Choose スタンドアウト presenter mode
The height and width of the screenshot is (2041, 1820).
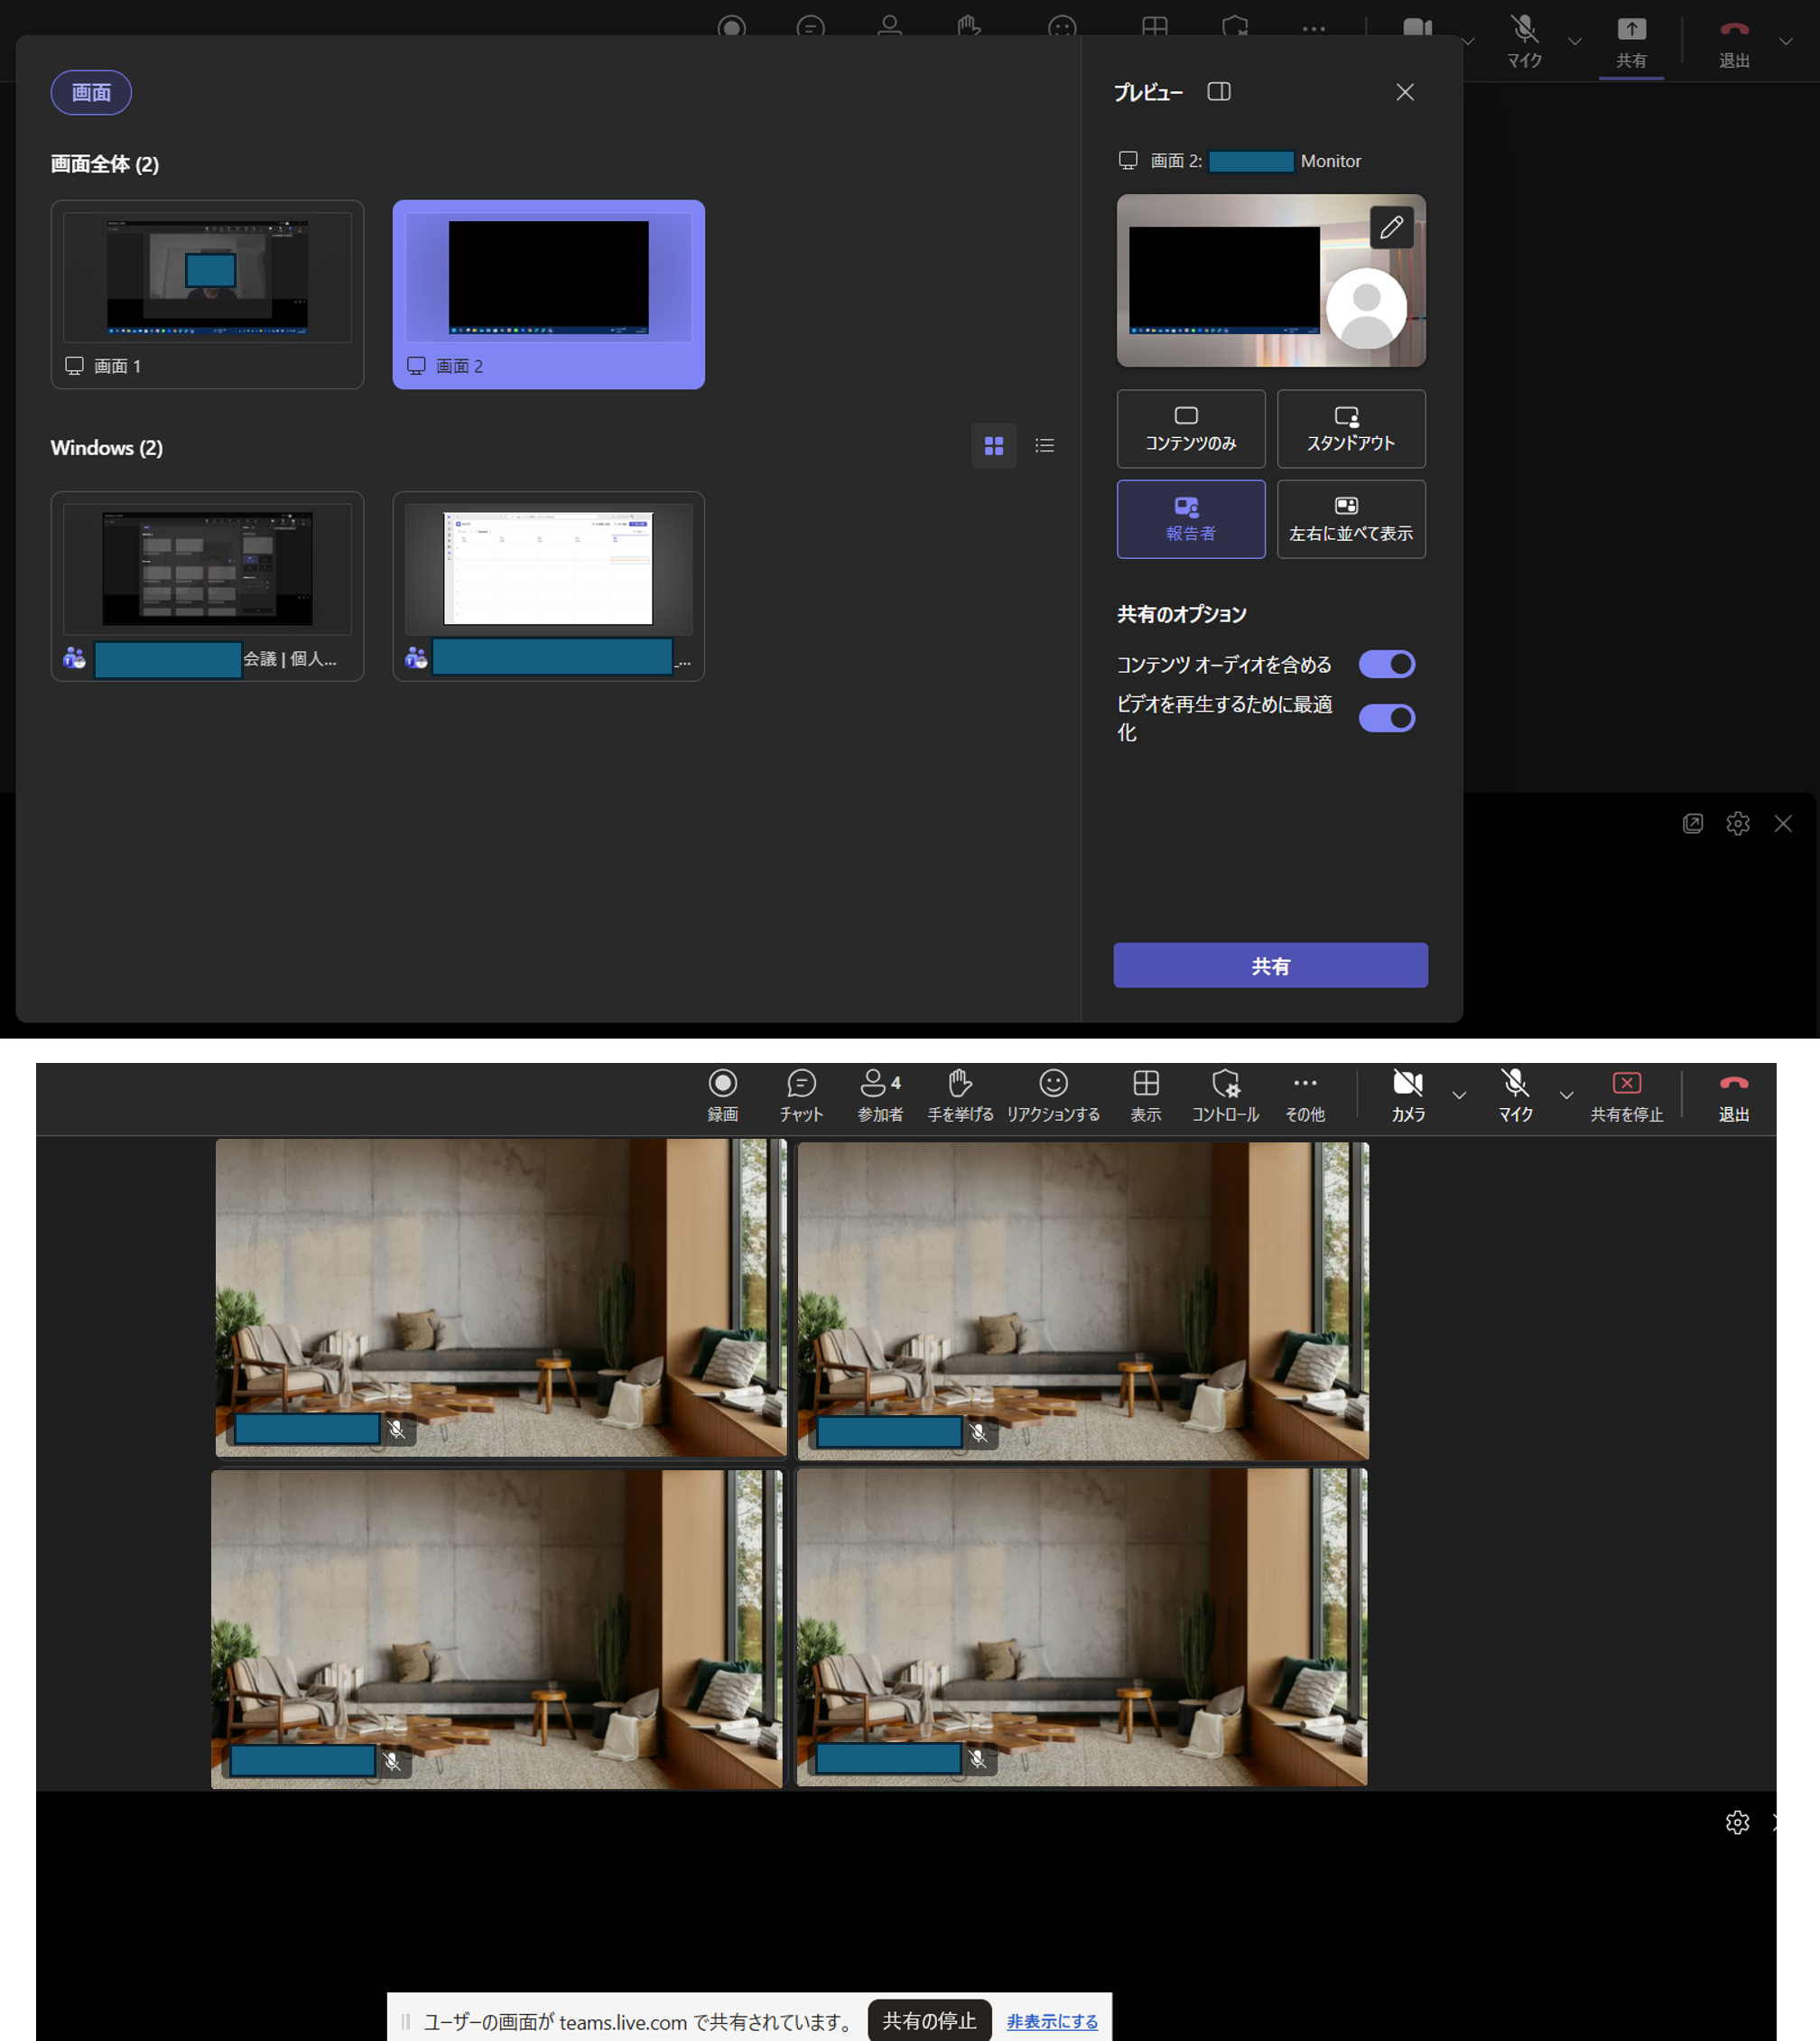pyautogui.click(x=1351, y=429)
